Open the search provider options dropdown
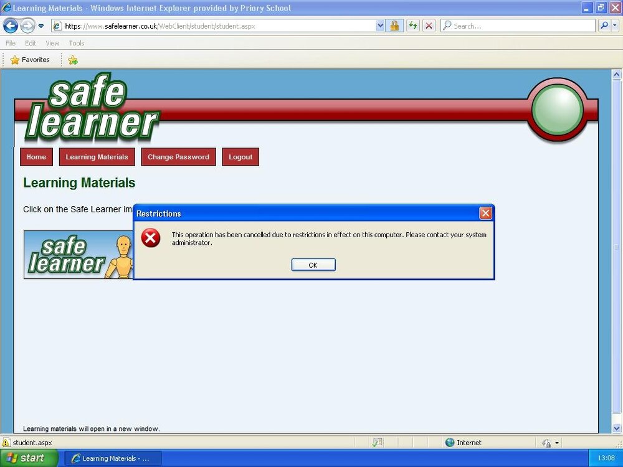 [x=615, y=26]
